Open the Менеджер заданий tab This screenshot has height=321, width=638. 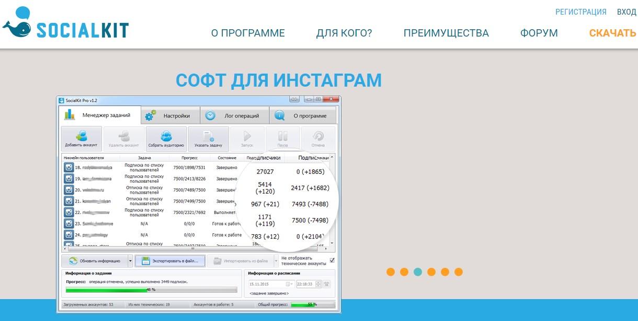tap(99, 115)
